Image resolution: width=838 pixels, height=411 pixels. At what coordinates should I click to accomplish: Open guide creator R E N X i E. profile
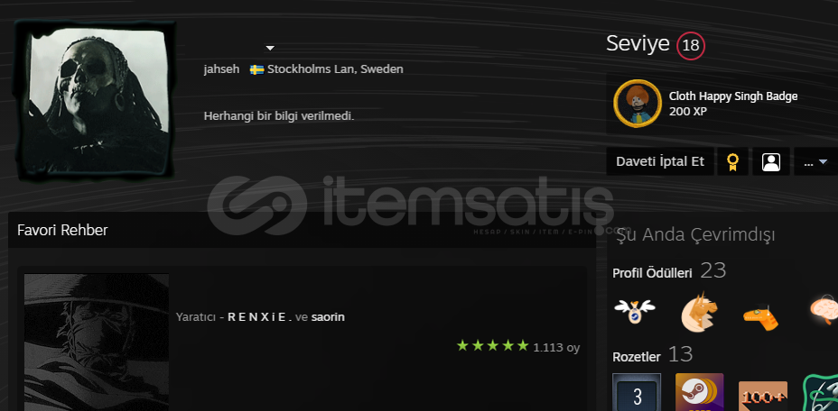(x=260, y=317)
